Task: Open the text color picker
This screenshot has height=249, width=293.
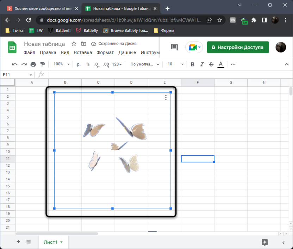Action: click(221, 64)
